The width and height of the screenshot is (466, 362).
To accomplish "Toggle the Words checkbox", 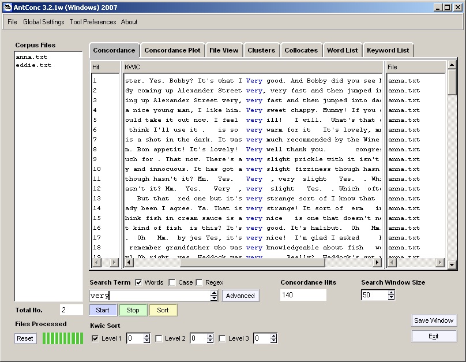I will coord(138,282).
